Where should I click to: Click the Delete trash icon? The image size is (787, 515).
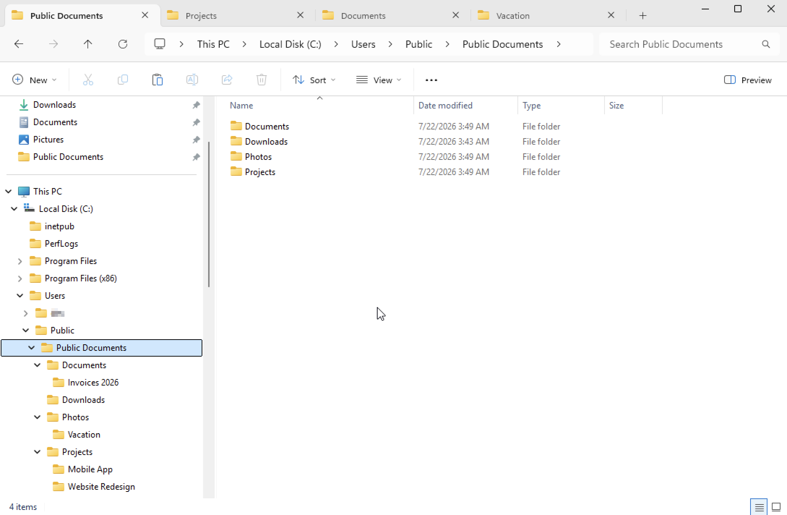262,80
